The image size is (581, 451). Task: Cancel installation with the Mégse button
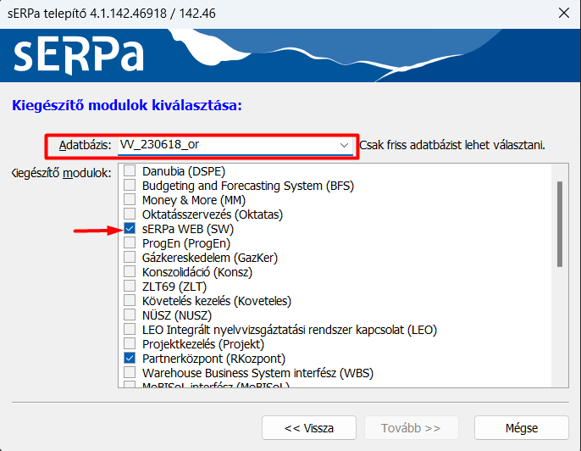(522, 428)
